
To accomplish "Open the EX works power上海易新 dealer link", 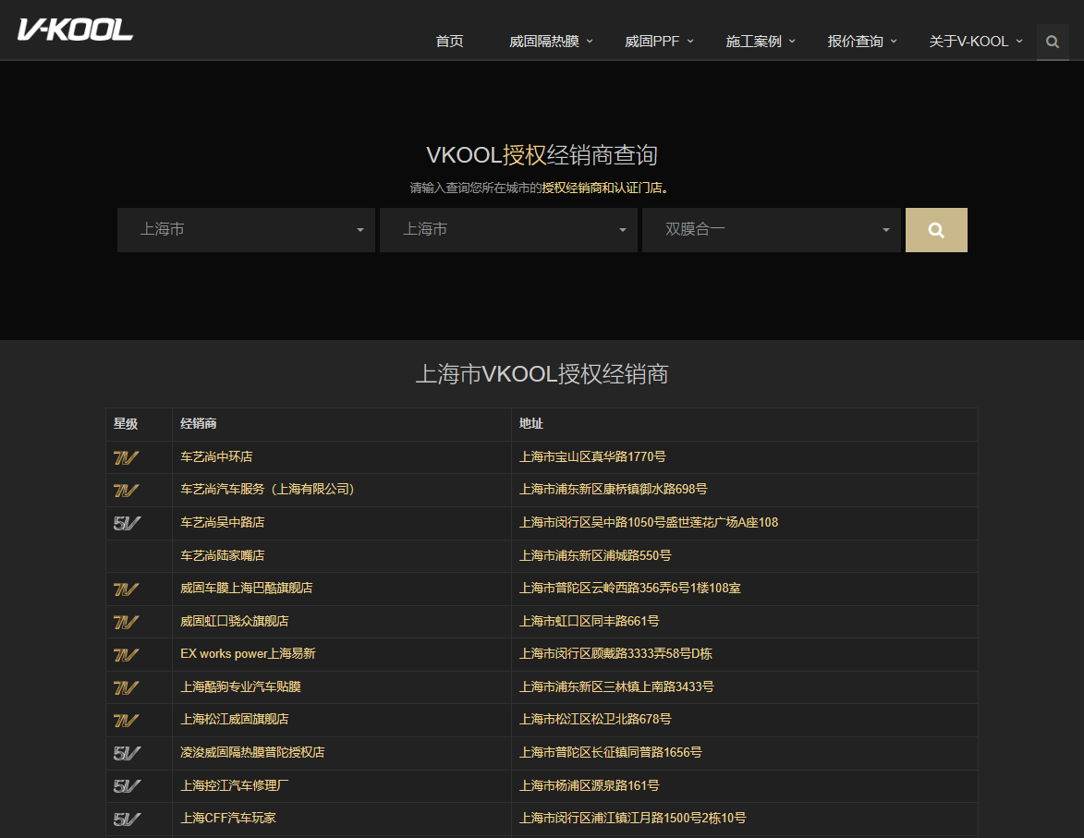I will coord(248,654).
